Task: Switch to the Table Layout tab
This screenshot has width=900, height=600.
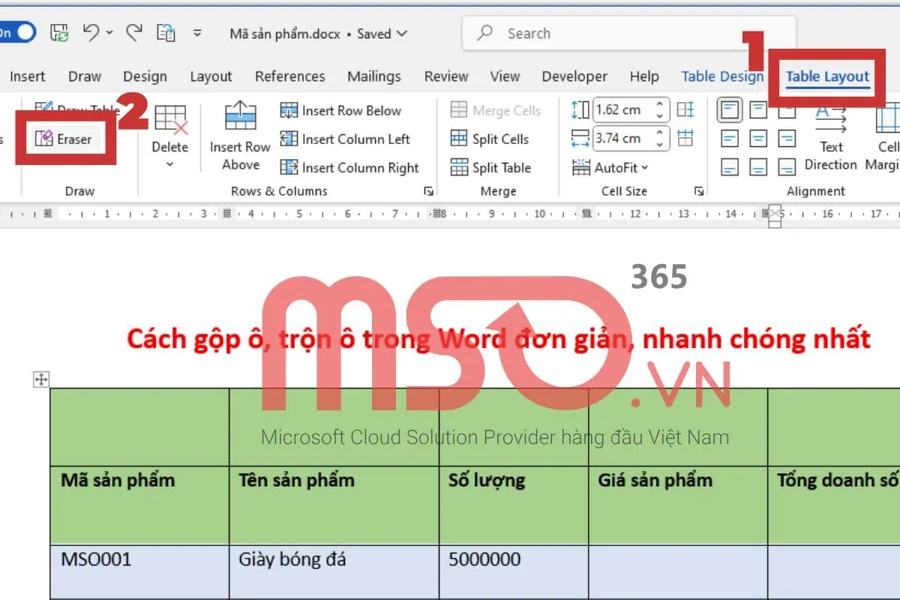Action: pyautogui.click(x=825, y=76)
